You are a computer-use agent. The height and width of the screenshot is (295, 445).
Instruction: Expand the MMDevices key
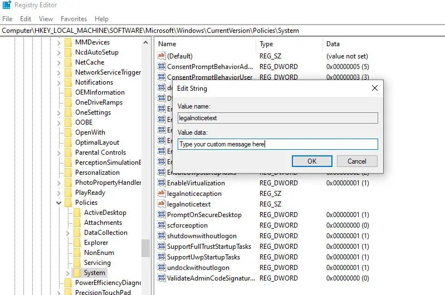tap(58, 42)
